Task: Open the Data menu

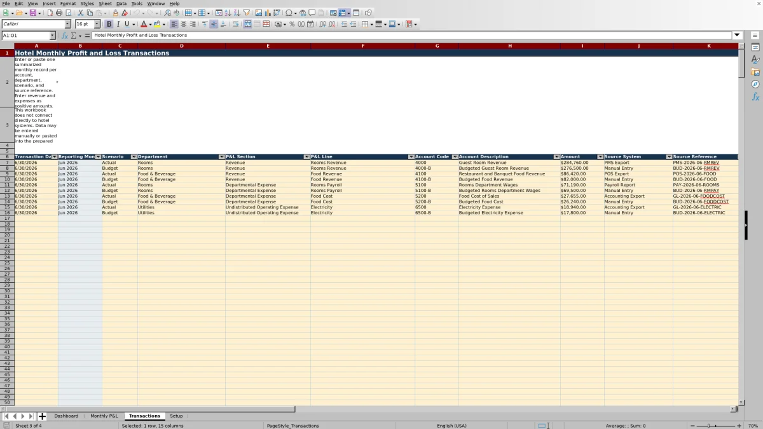Action: tap(121, 4)
